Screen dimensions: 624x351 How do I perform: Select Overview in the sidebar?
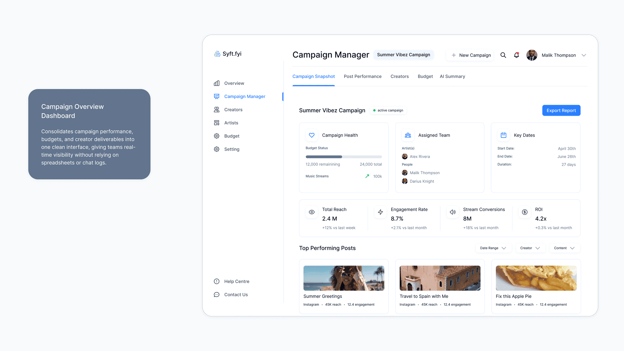[234, 83]
